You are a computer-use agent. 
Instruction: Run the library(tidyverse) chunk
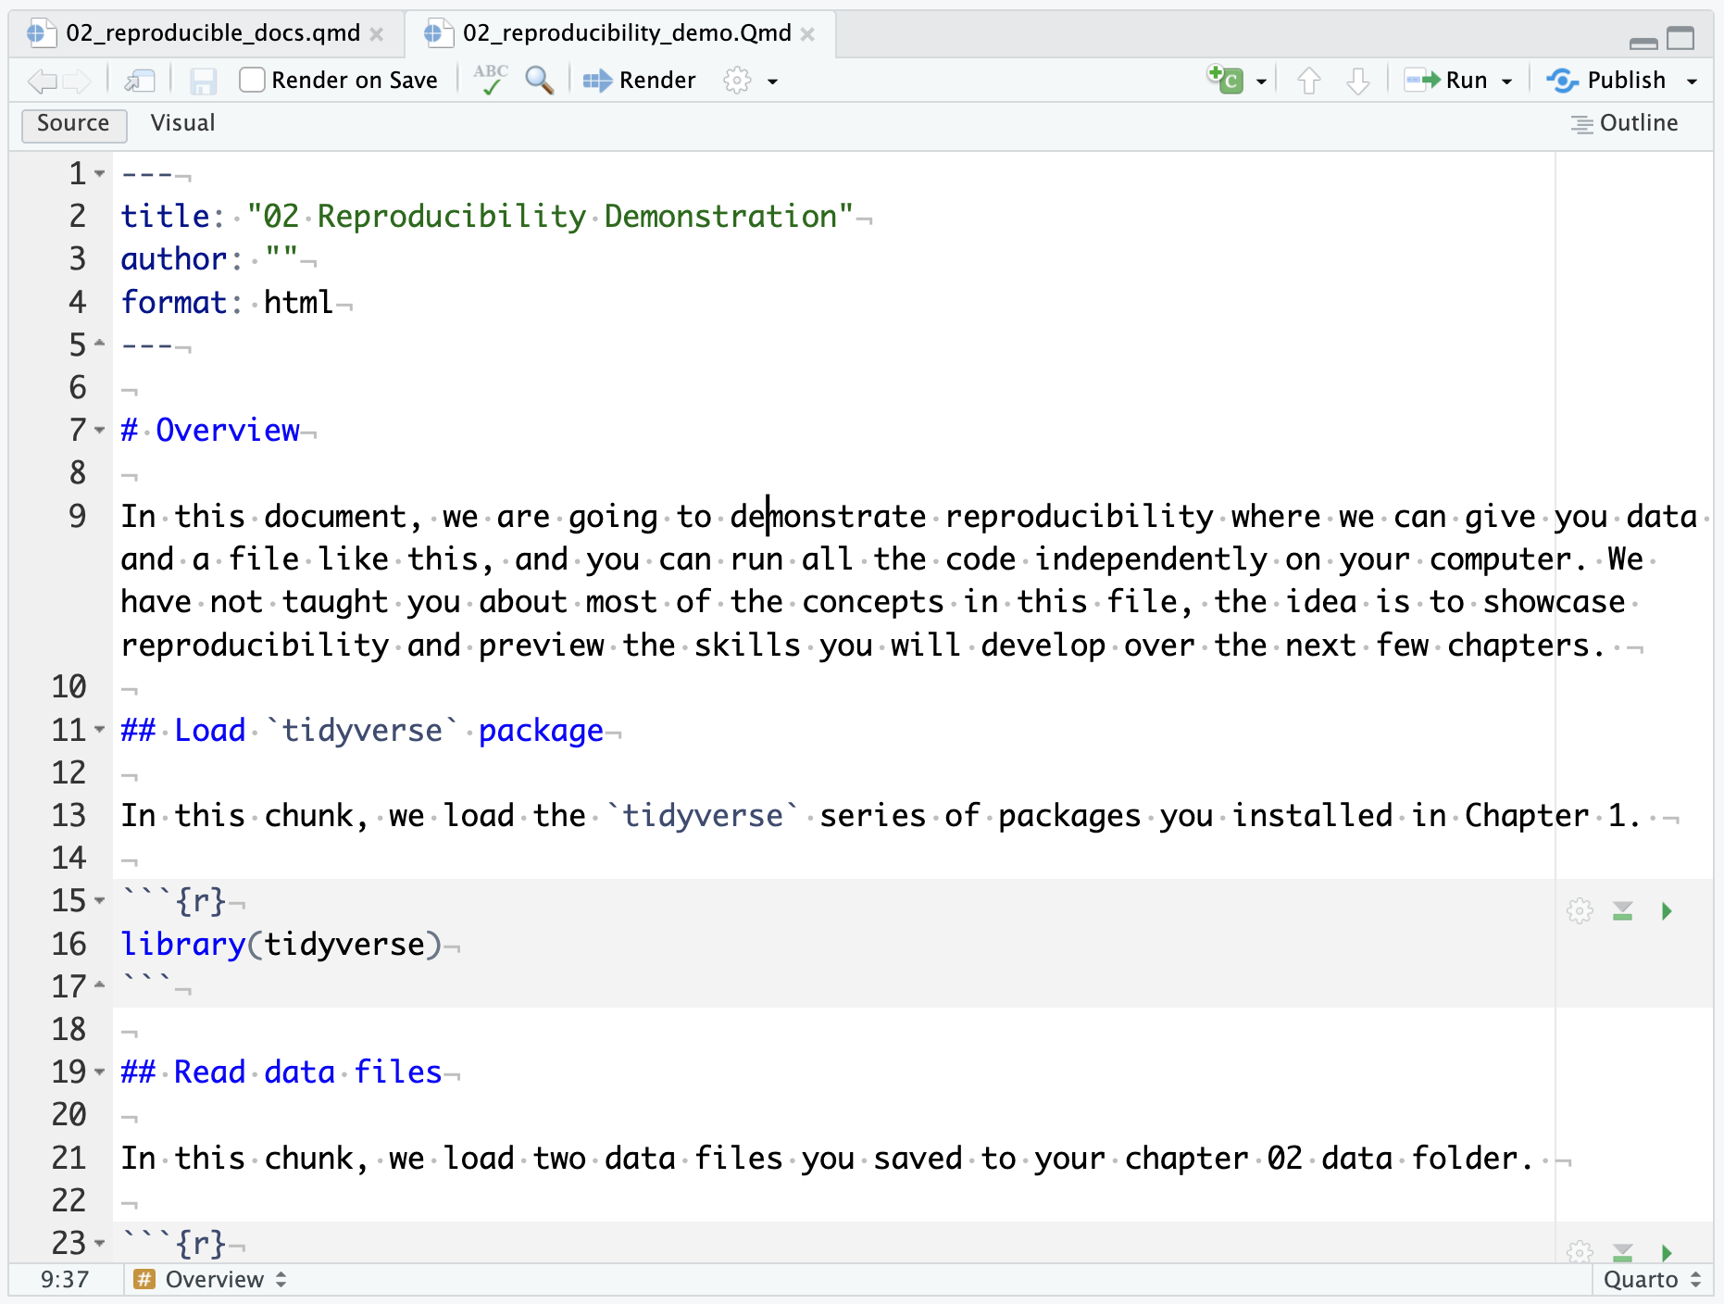(x=1667, y=911)
